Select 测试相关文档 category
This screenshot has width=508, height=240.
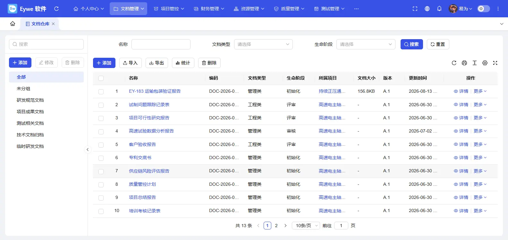(x=46, y=123)
